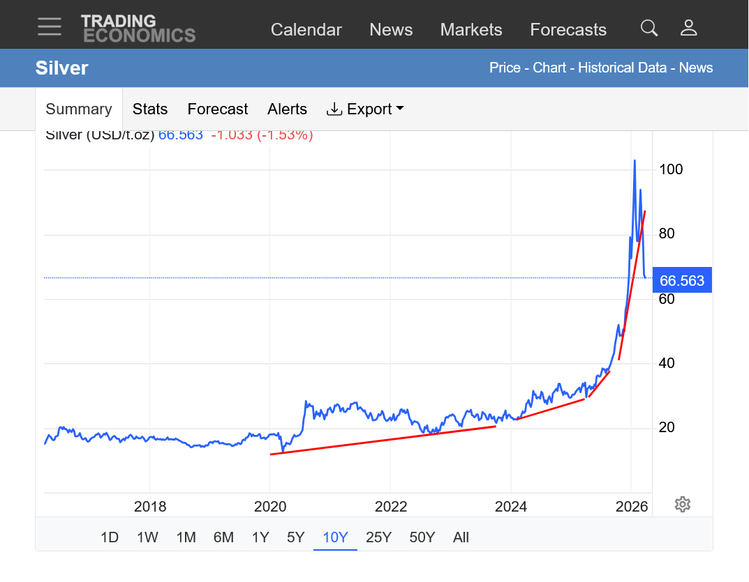Image resolution: width=749 pixels, height=582 pixels.
Task: Open the Alerts tab
Action: tap(287, 109)
